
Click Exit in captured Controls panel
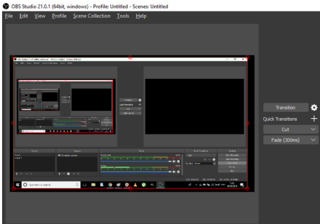(232, 171)
